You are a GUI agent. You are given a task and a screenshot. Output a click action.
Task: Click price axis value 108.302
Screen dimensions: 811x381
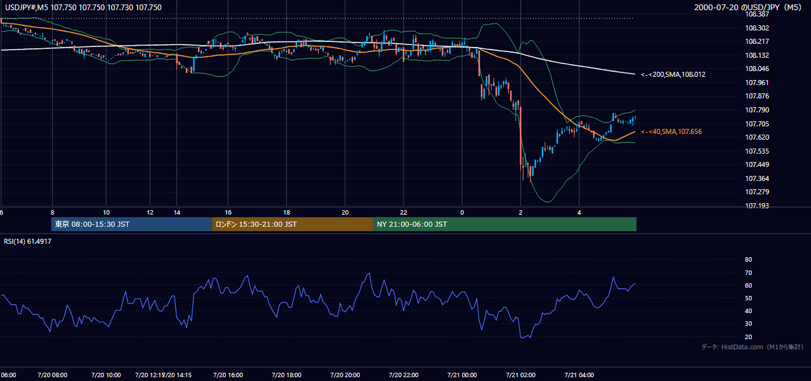tap(757, 28)
